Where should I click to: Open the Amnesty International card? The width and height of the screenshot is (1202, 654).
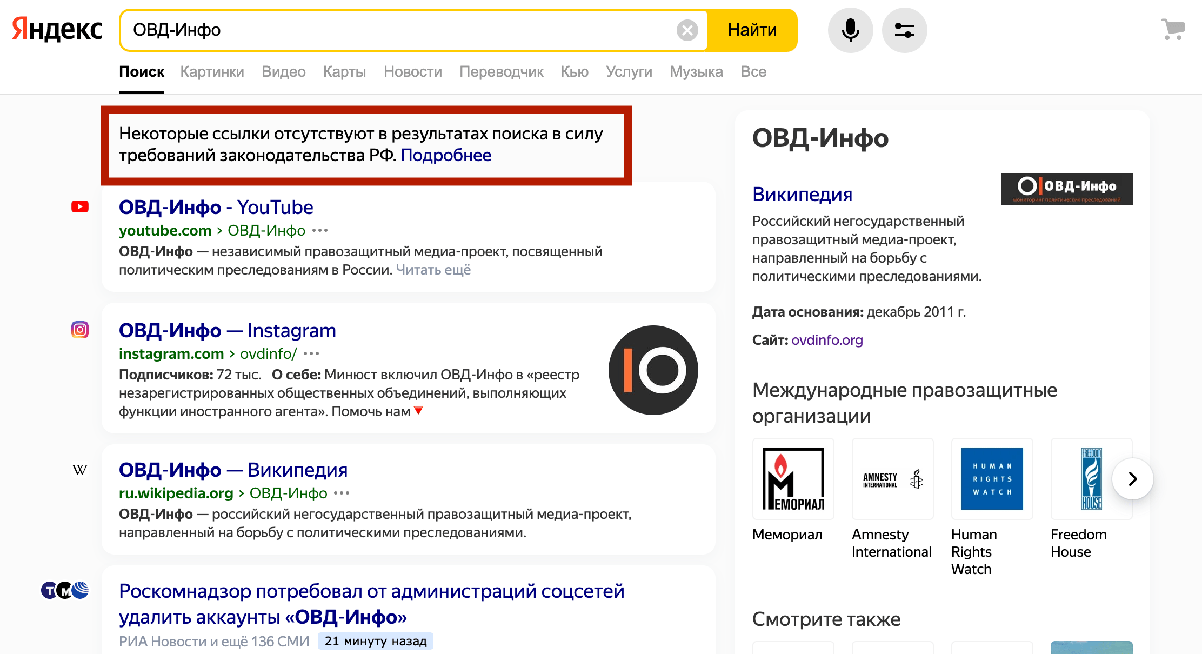[892, 479]
